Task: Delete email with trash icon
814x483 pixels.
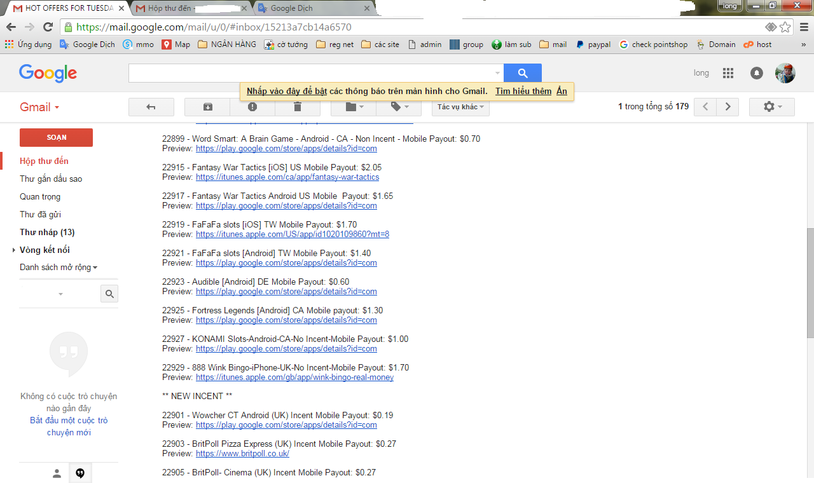Action: tap(298, 107)
